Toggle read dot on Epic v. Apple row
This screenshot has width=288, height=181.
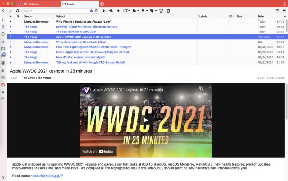click(x=10, y=52)
